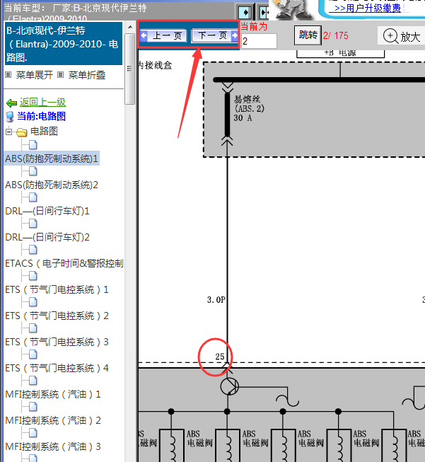Click the left panel arrow toggle icon
The height and width of the screenshot is (462, 425).
(245, 12)
